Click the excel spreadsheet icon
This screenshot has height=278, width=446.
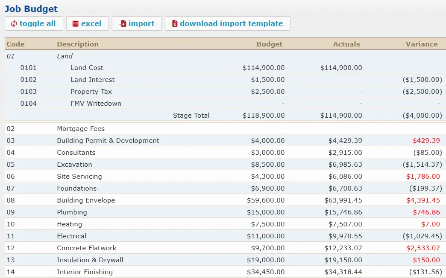pyautogui.click(x=75, y=23)
